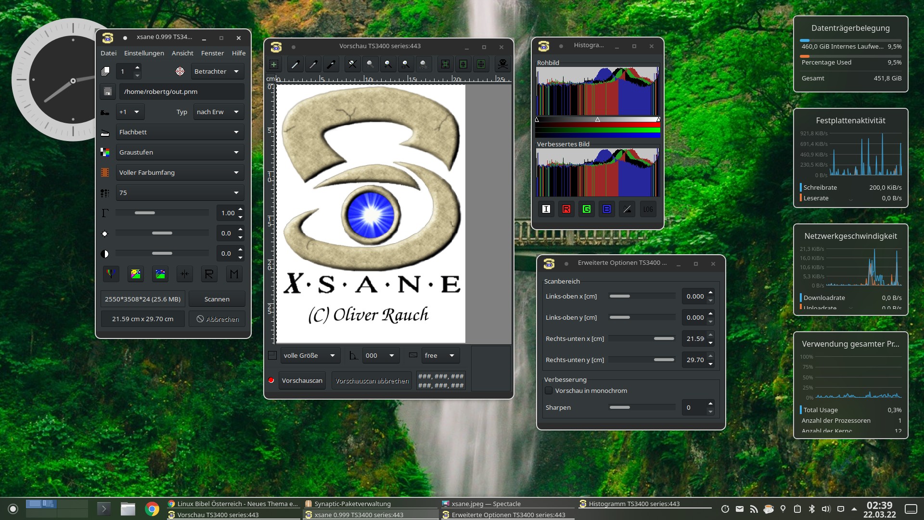Select the black point pipette in preview
This screenshot has width=924, height=520.
click(331, 64)
